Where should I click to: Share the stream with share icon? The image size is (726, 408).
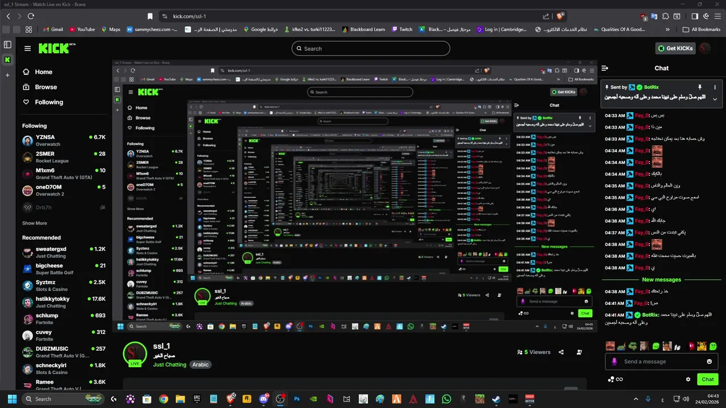(561, 352)
